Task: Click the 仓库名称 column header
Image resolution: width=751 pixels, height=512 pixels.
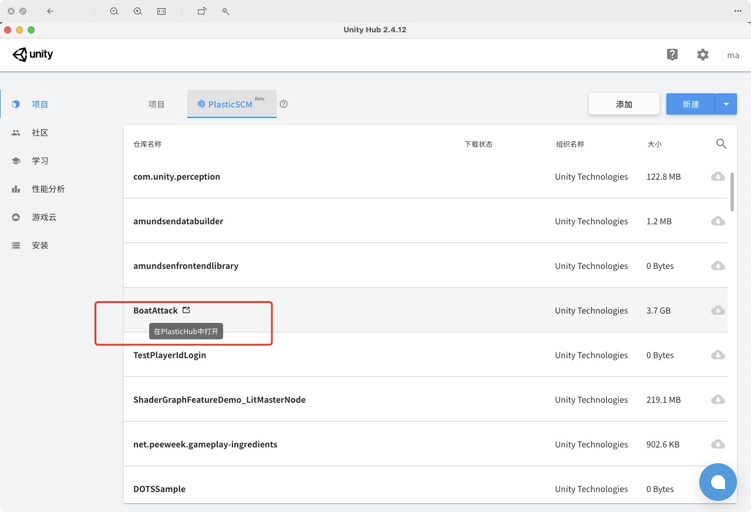Action: coord(147,144)
